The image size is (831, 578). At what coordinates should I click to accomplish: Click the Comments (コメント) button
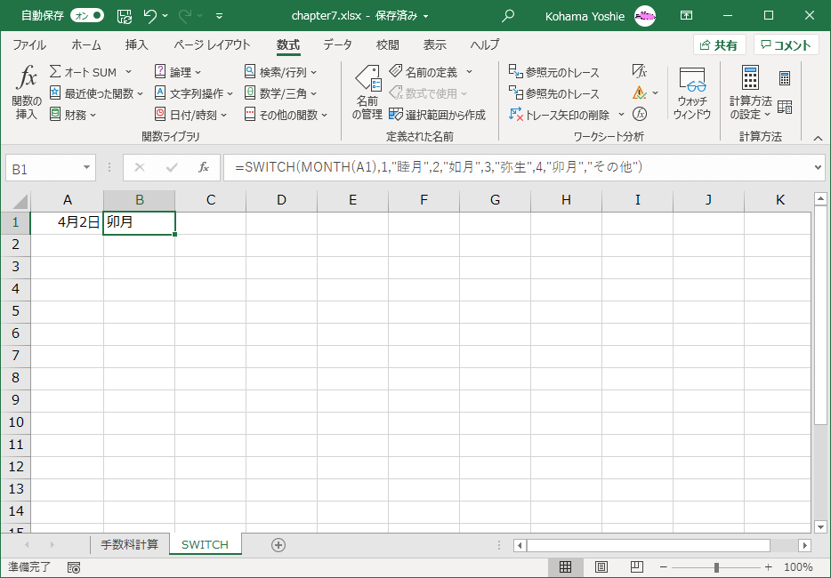tap(787, 45)
